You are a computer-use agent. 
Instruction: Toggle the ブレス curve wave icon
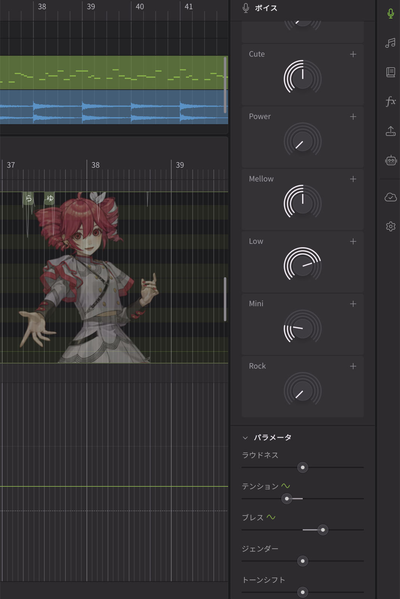pyautogui.click(x=271, y=517)
